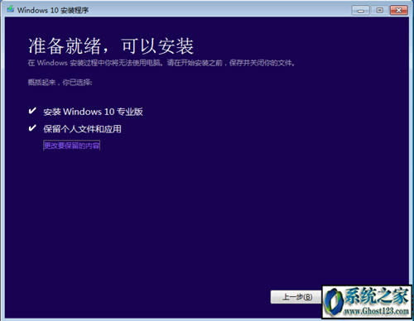Minimize the Windows 10 安装程序 window
The image size is (414, 321).
[x=360, y=11]
